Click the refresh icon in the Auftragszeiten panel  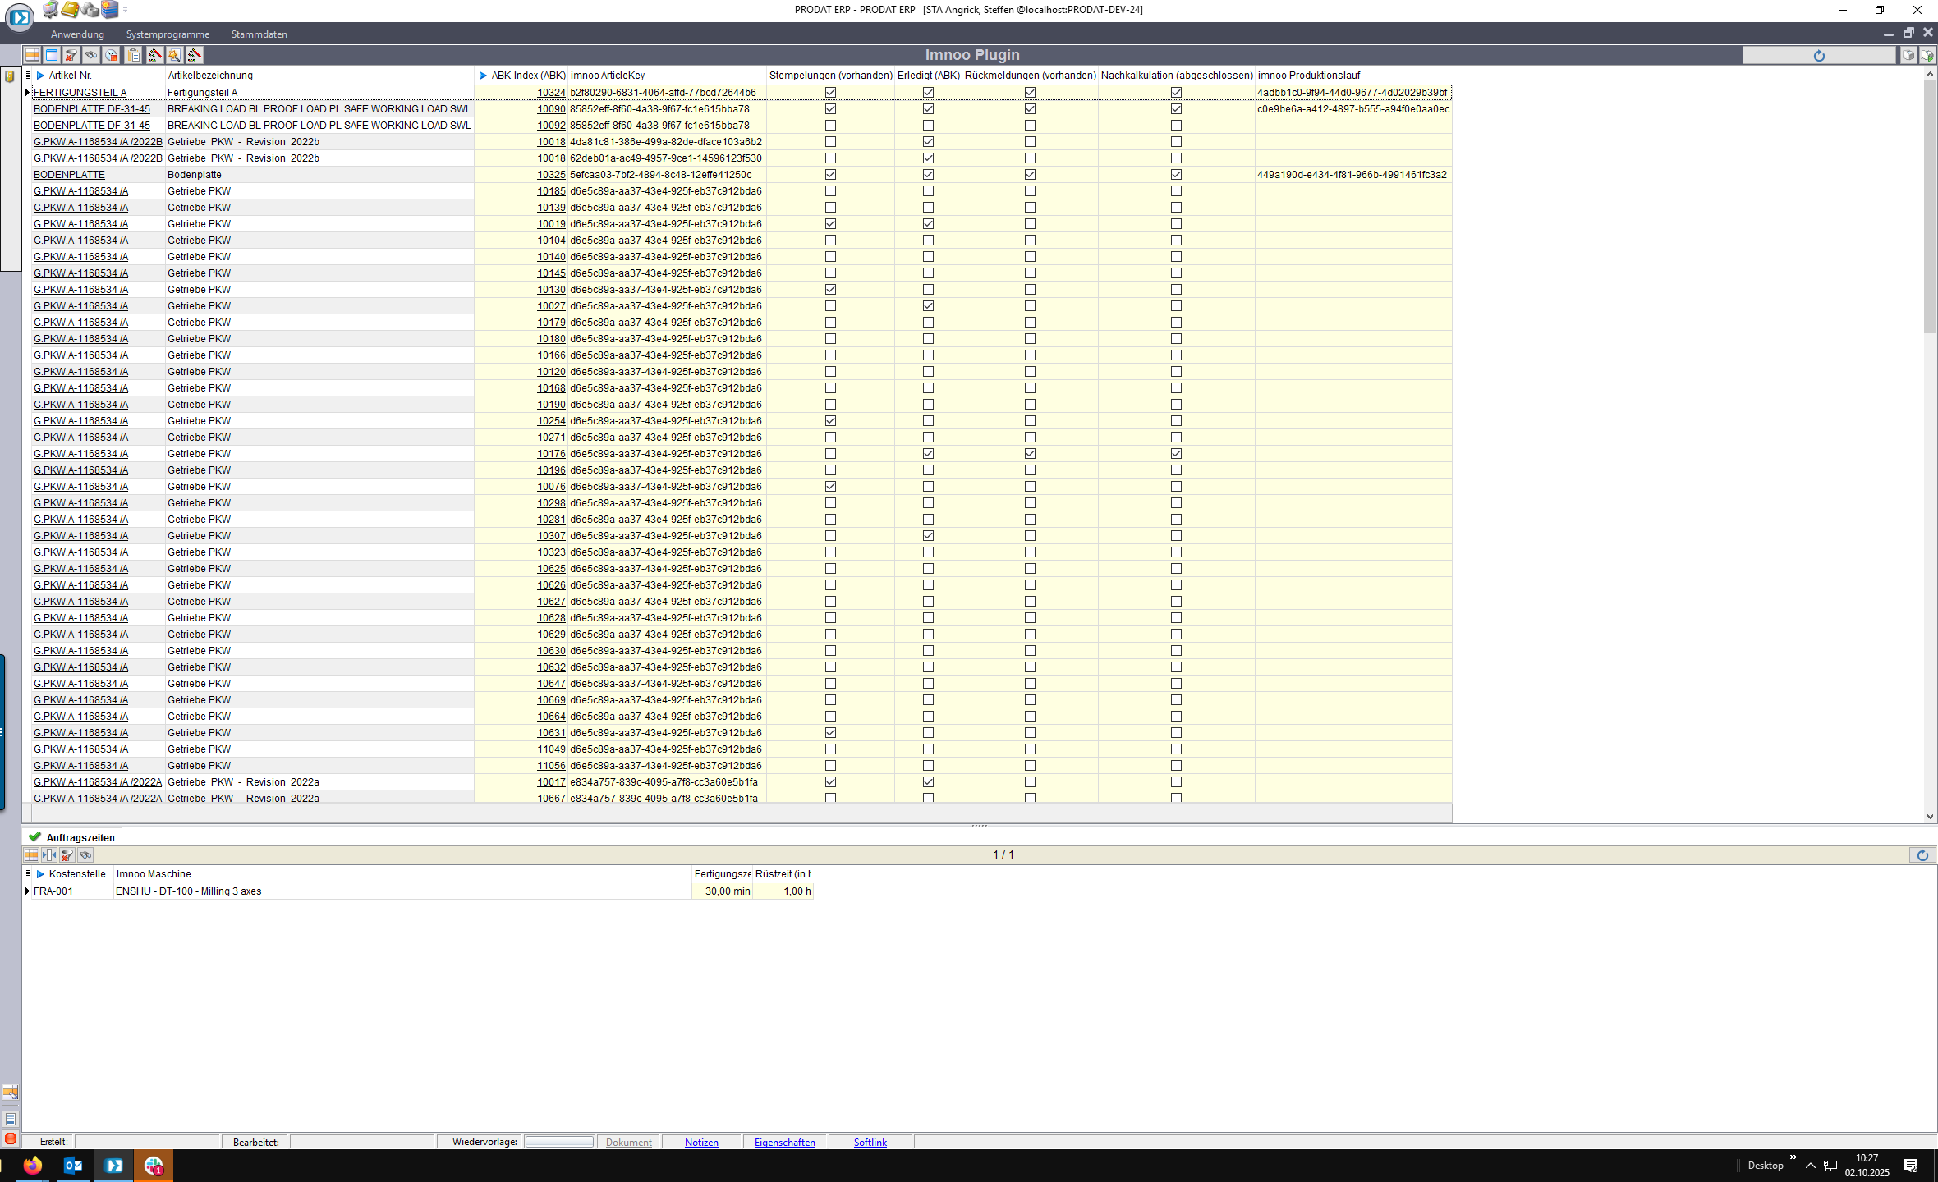tap(1922, 854)
